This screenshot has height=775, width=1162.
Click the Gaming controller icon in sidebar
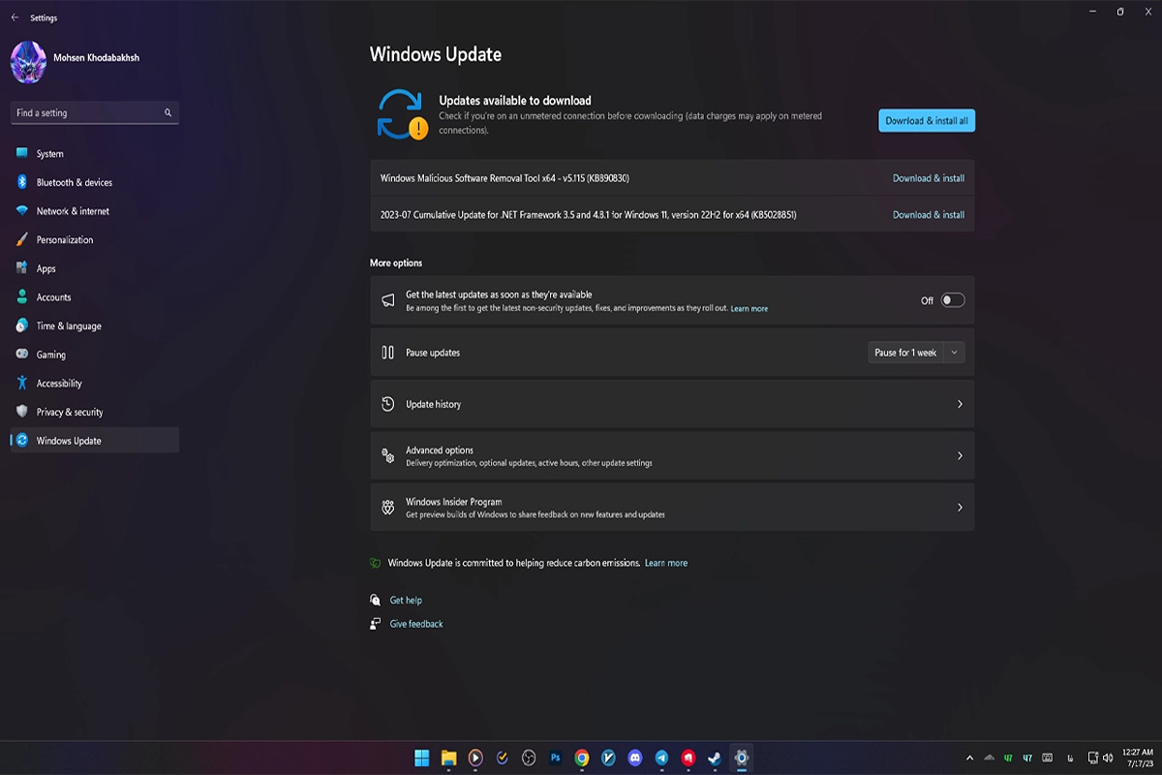21,355
